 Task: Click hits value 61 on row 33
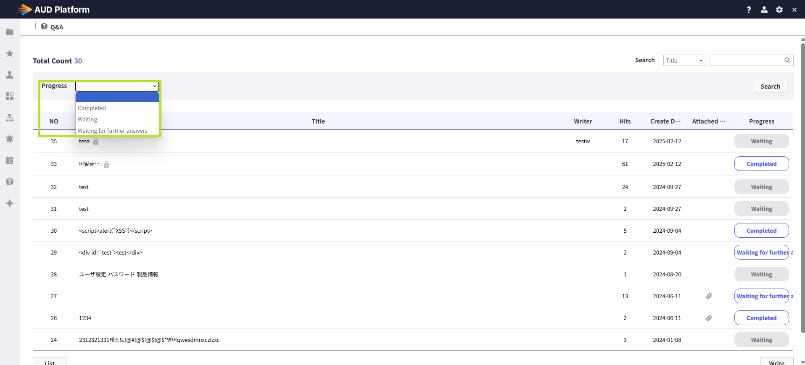(625, 164)
